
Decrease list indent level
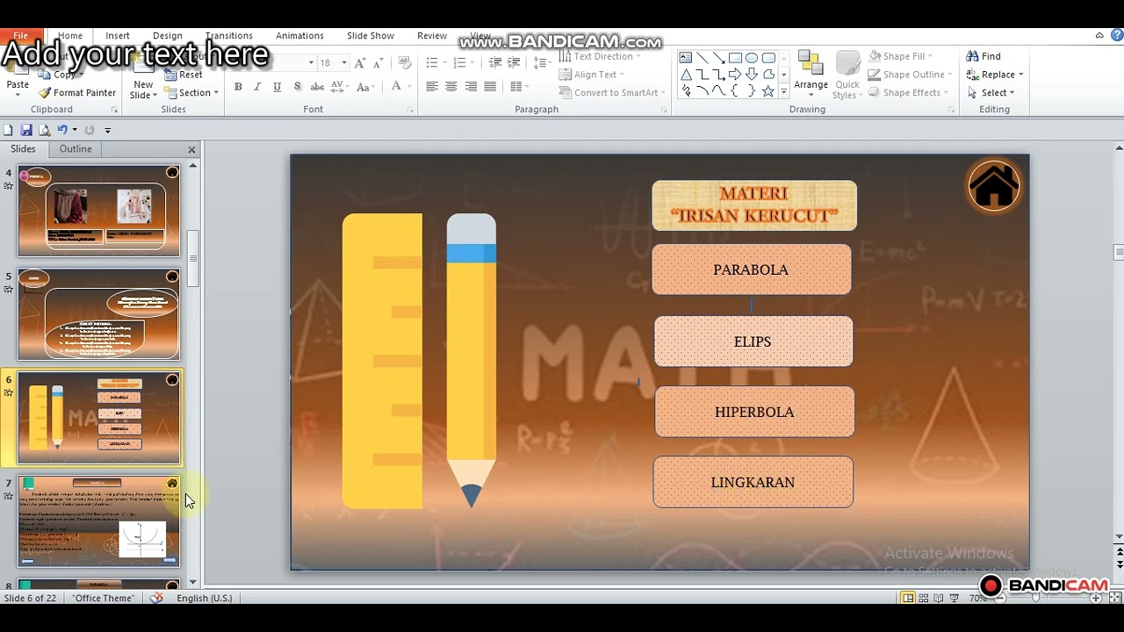[495, 63]
